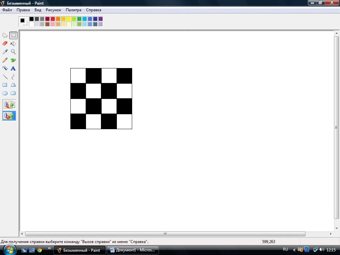Viewport: 340px width, 255px height.
Task: Click the horizontal scrollbar thumb
Action: coord(165,234)
